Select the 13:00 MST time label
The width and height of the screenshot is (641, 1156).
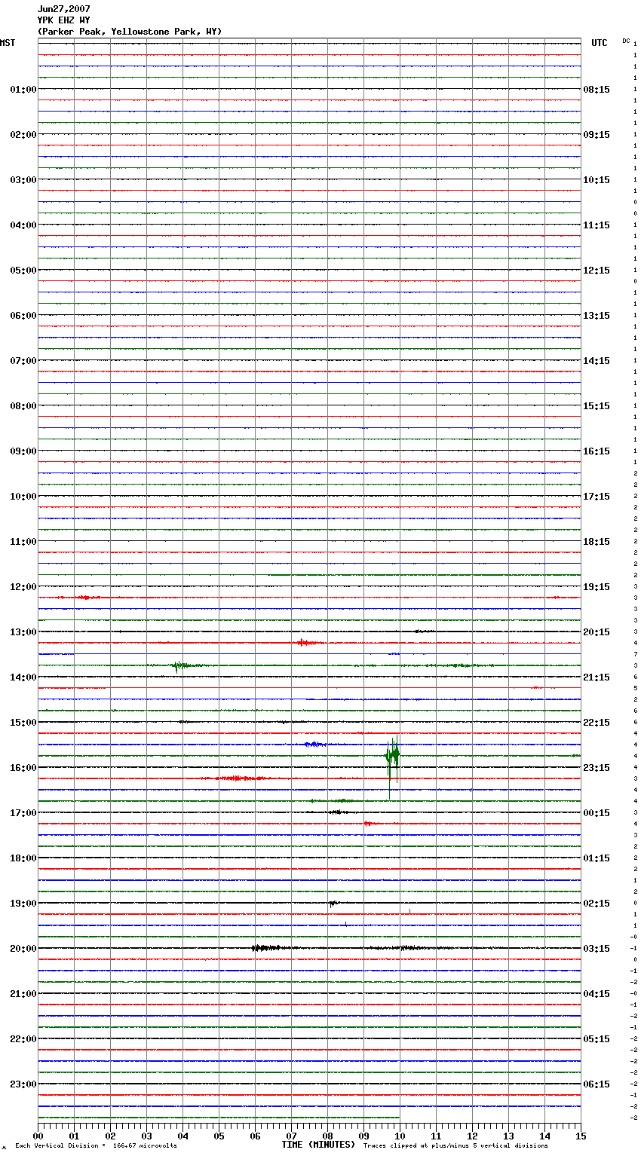(23, 632)
